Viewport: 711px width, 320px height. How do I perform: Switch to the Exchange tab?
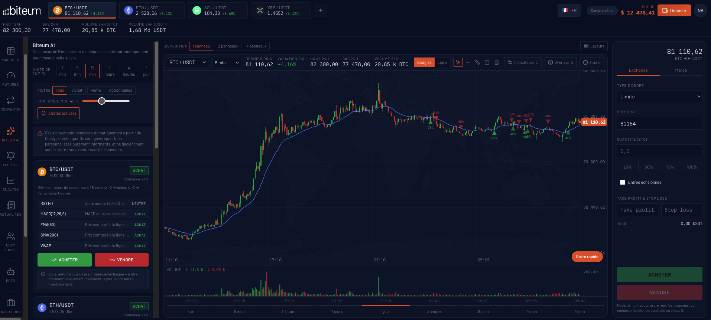(x=638, y=70)
